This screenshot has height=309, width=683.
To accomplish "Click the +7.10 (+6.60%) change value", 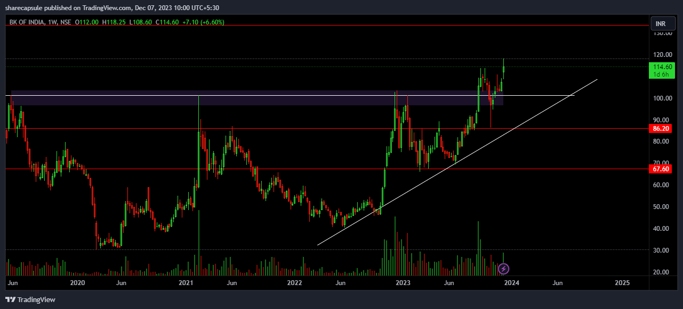I will [203, 22].
